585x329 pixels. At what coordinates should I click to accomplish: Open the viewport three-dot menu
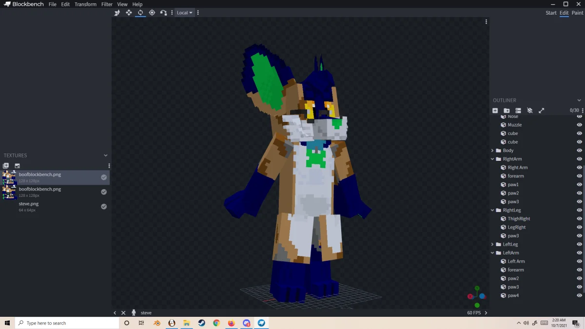tap(486, 21)
